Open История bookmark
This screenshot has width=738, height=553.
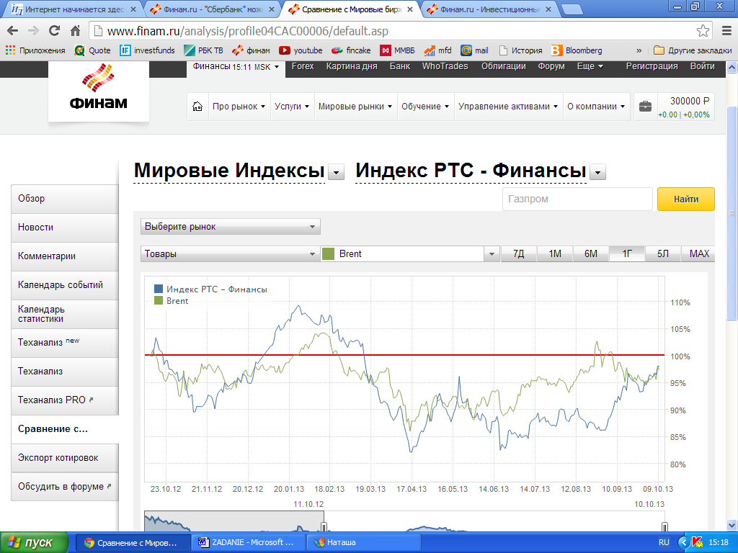pos(520,50)
